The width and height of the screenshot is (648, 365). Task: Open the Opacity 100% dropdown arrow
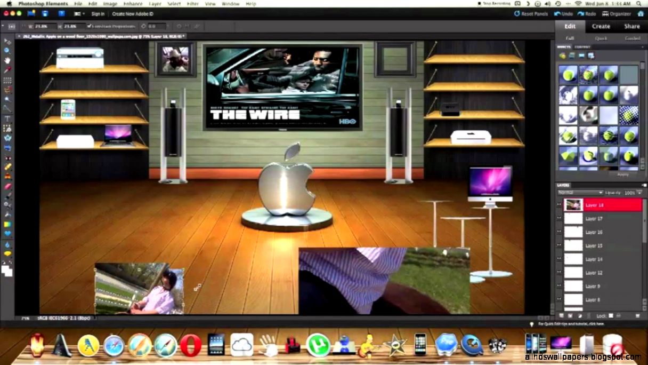[639, 192]
